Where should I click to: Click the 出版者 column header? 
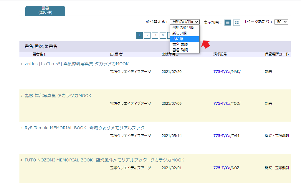pyautogui.click(x=116, y=54)
